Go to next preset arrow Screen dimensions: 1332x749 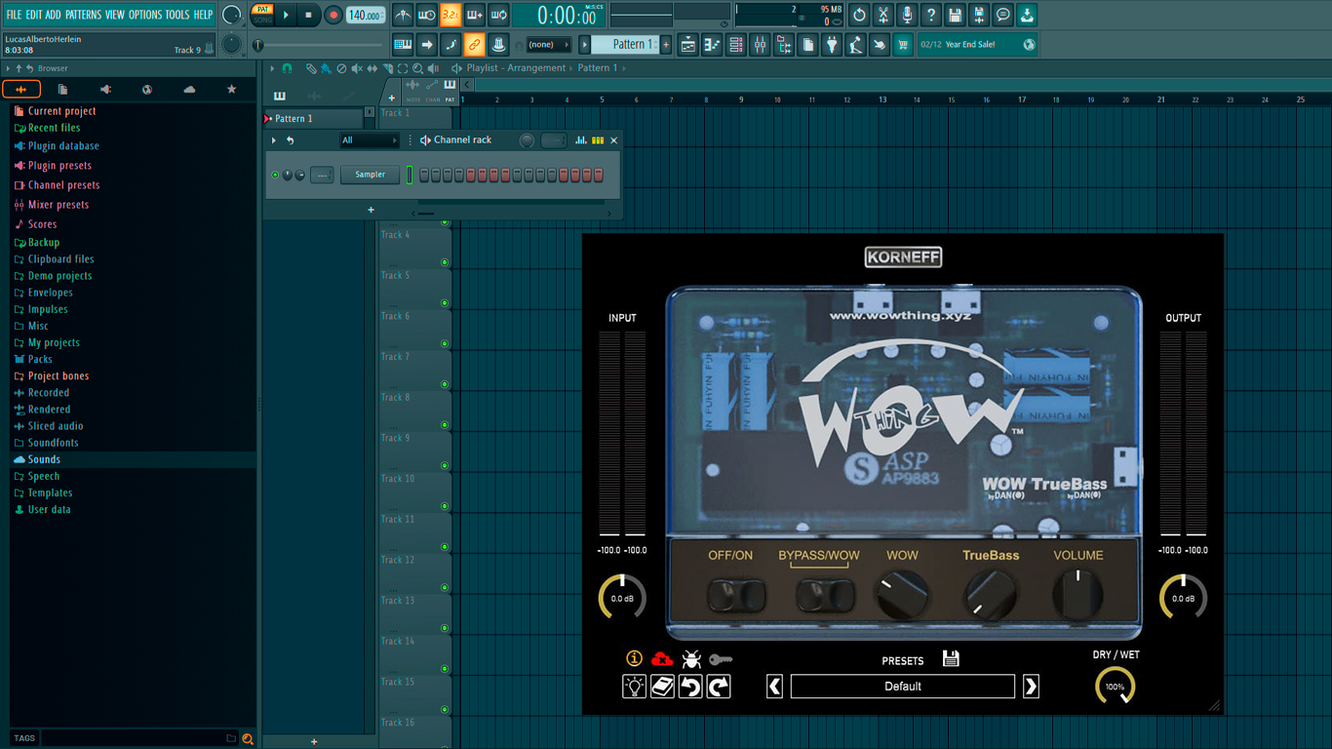pos(1031,687)
